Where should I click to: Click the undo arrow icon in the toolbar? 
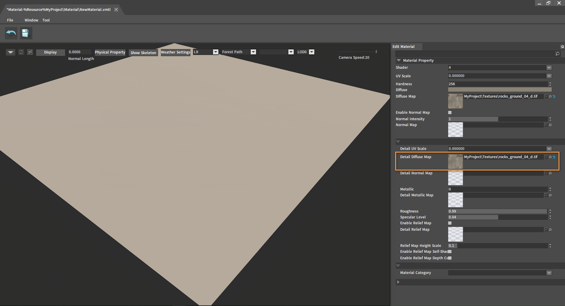coord(11,33)
